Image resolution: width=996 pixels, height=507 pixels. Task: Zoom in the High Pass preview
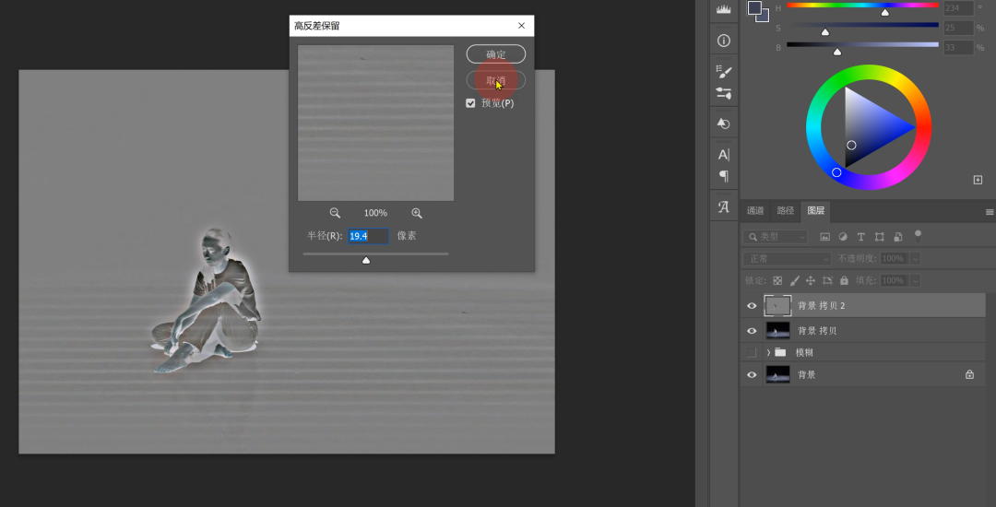click(417, 213)
